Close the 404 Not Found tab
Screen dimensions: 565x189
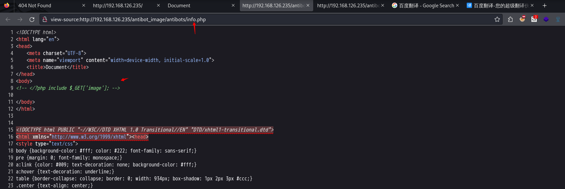click(x=84, y=6)
